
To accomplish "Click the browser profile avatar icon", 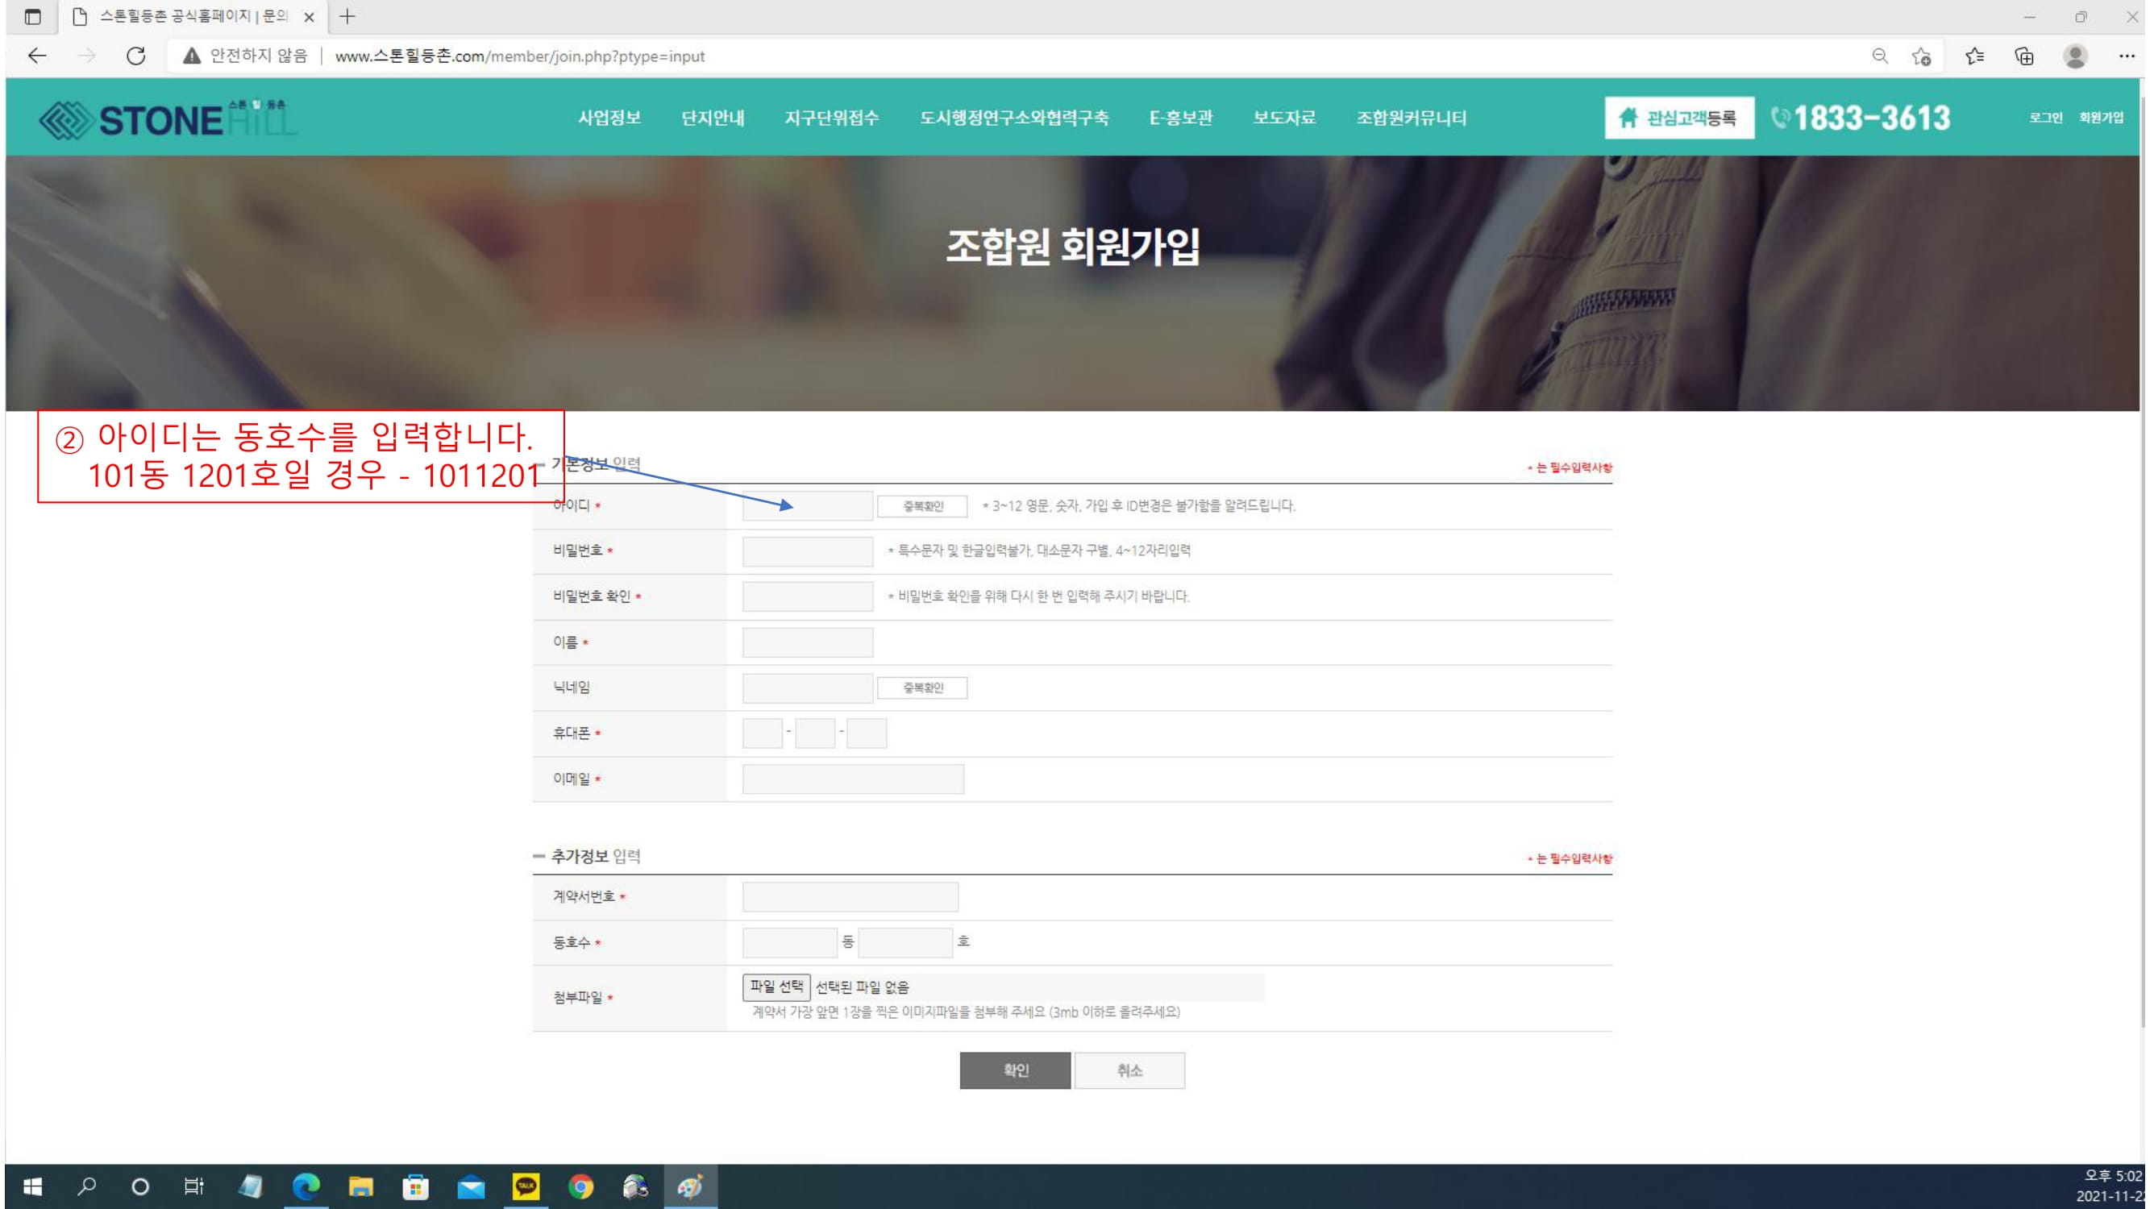I will 2075,56.
